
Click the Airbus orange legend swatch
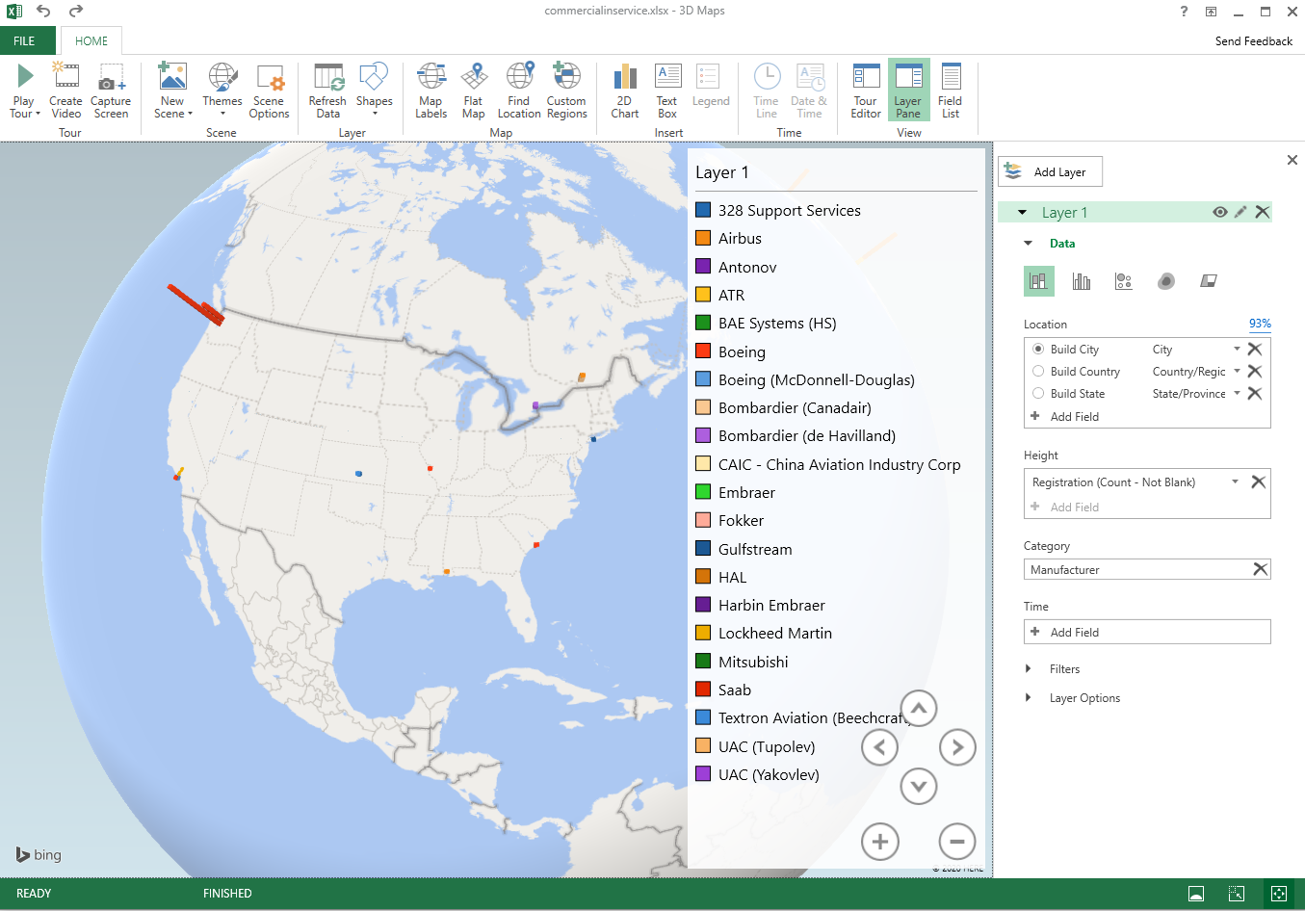[703, 238]
